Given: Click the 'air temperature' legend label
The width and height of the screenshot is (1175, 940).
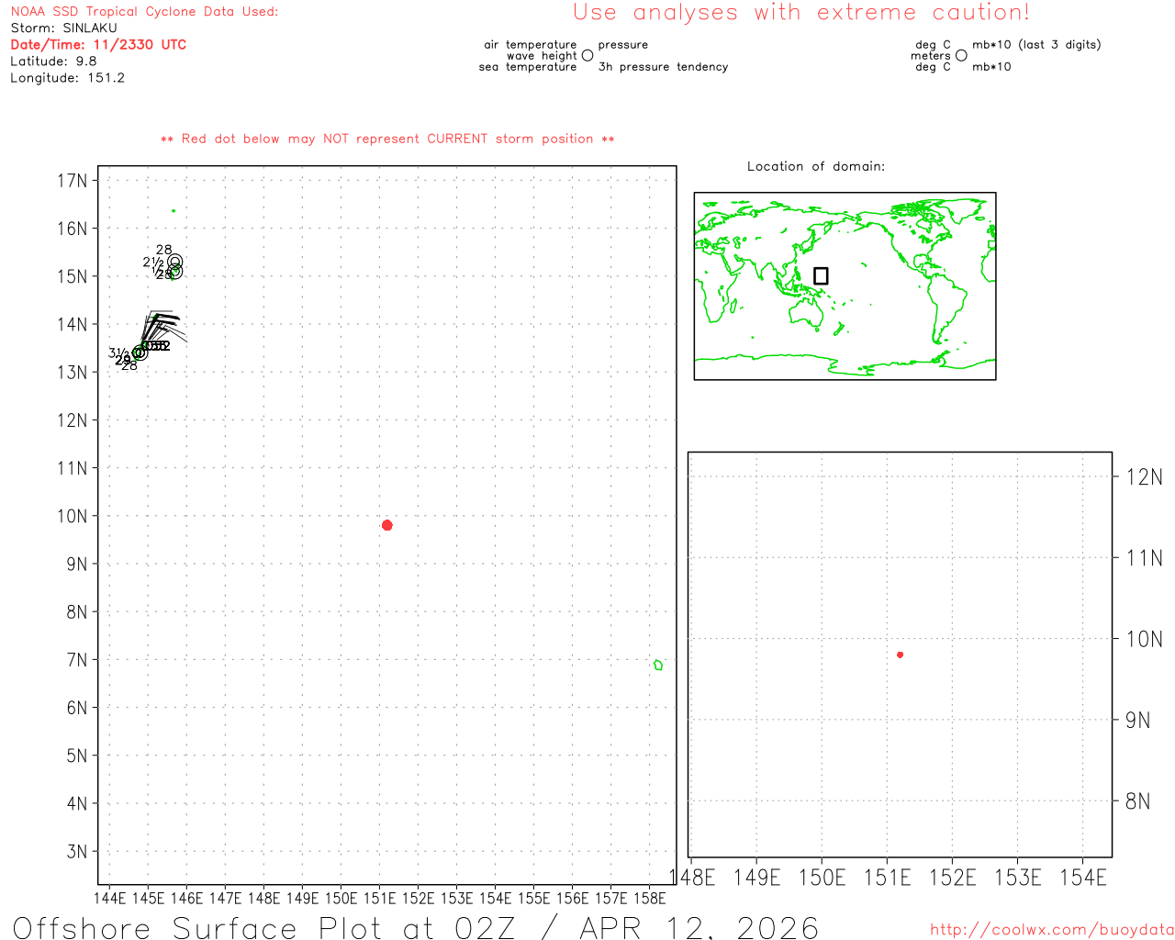Looking at the screenshot, I should click(531, 45).
